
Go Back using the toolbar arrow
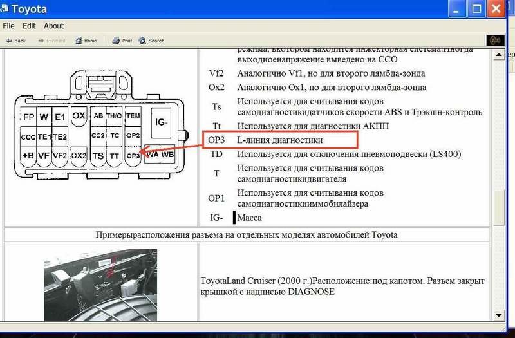click(15, 41)
